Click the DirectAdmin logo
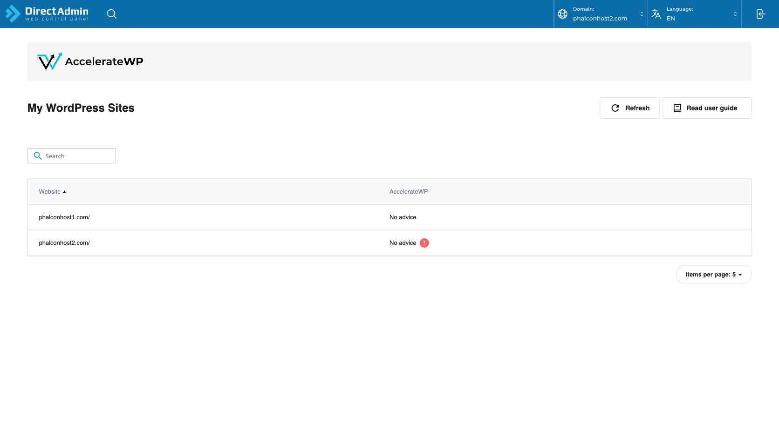Screen dimensions: 779x438 tap(47, 14)
